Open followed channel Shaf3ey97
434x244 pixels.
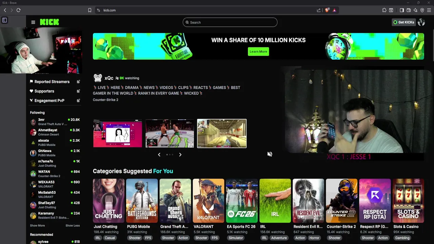pos(55,205)
